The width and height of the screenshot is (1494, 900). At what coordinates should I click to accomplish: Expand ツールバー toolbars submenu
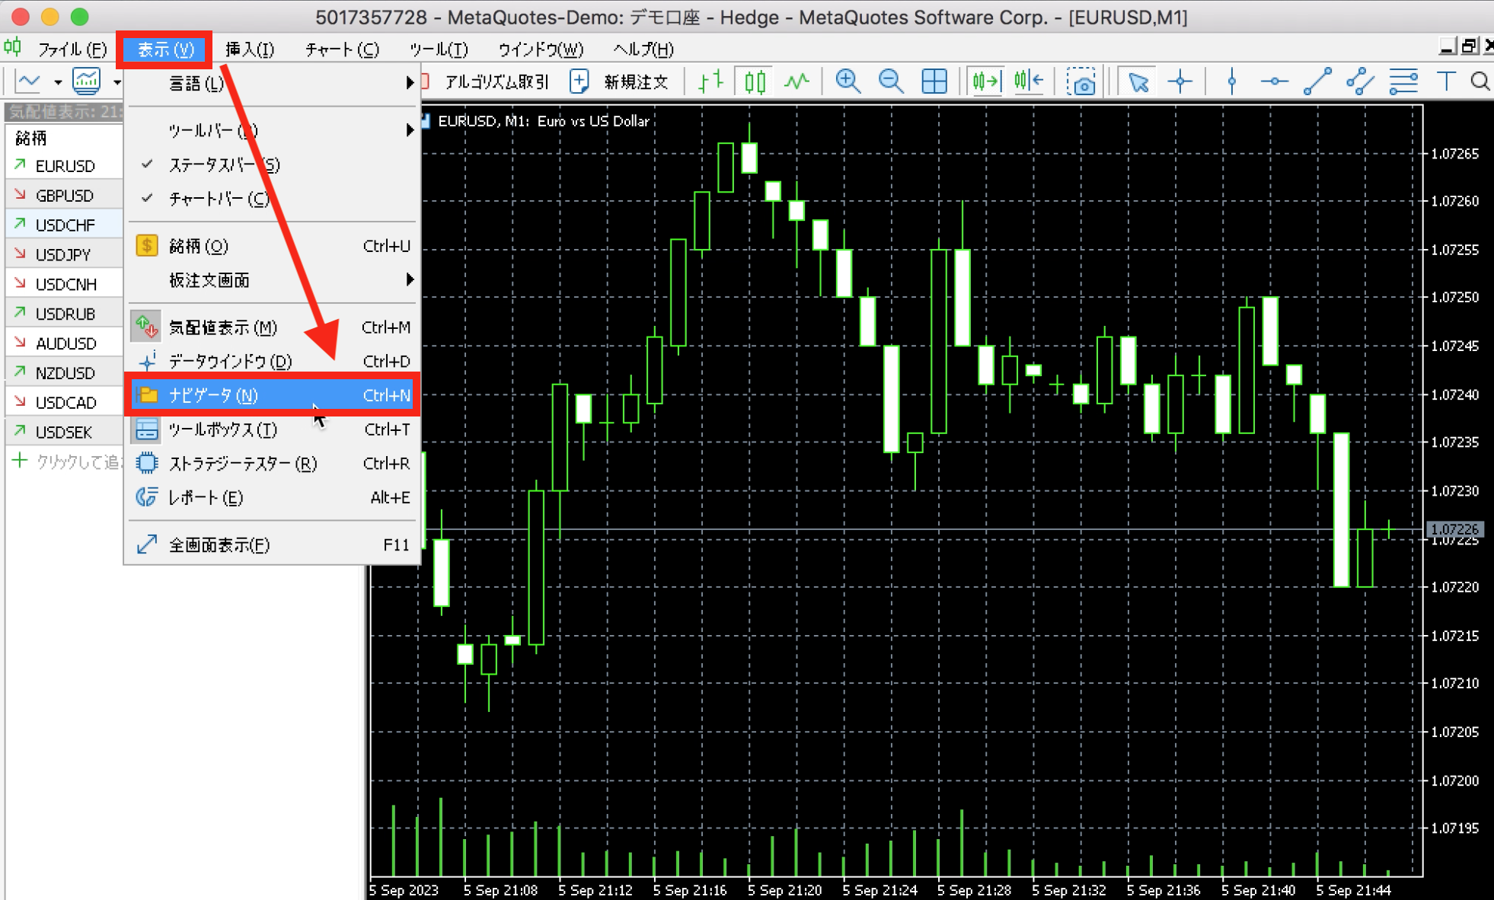pos(273,131)
